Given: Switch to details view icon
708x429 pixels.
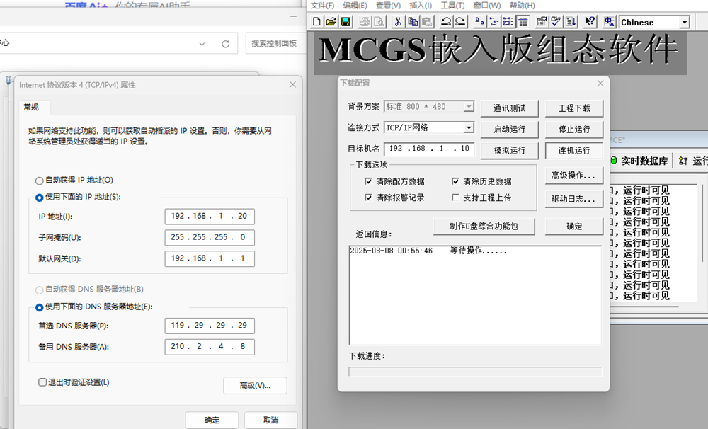Looking at the screenshot, I should (523, 22).
